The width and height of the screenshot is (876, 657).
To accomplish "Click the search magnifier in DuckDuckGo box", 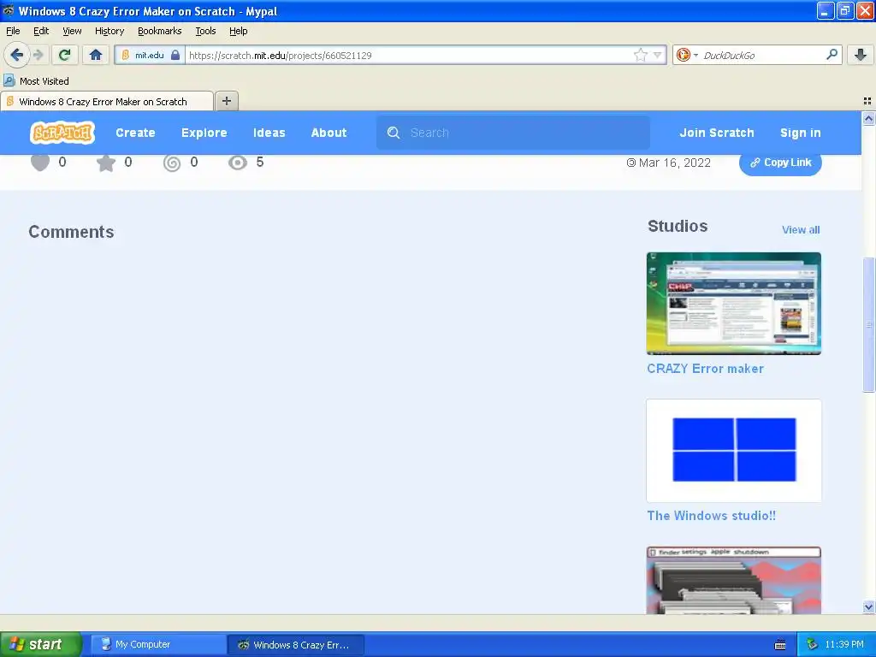I will point(832,55).
